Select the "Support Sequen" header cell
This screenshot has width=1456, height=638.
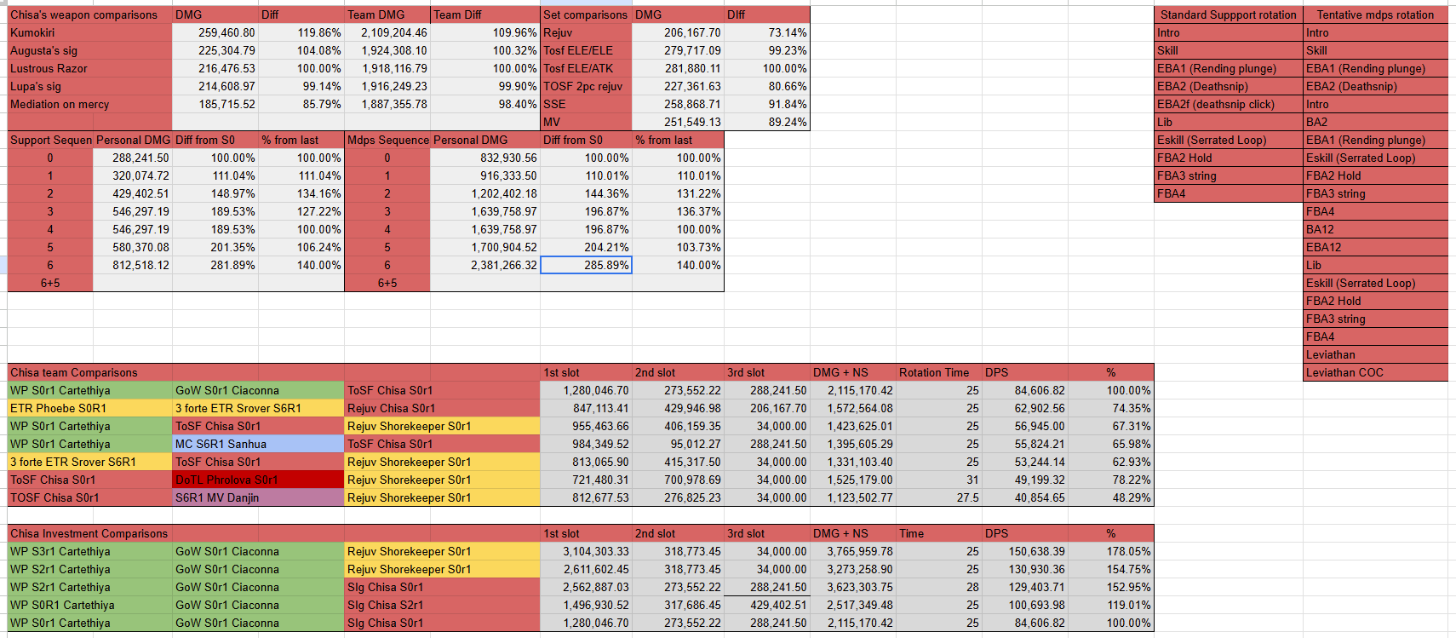click(x=50, y=140)
